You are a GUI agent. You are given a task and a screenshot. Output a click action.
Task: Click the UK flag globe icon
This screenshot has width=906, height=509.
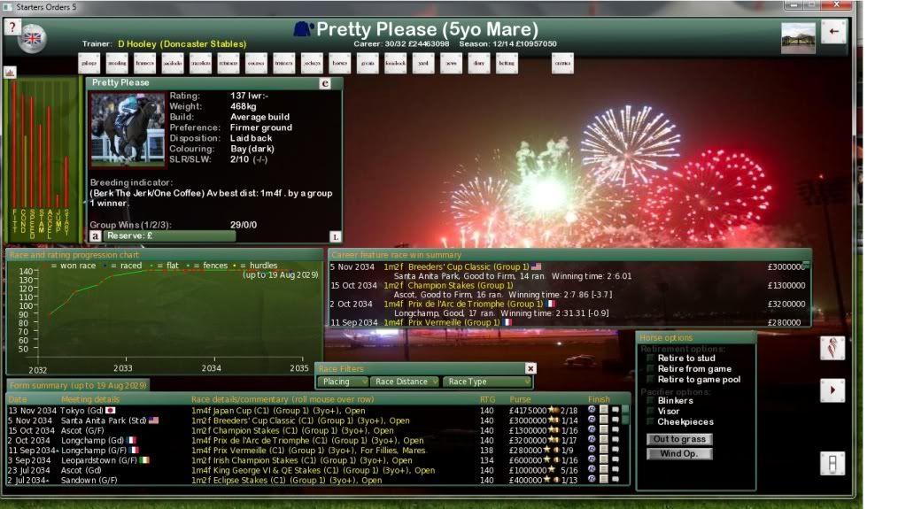point(33,39)
